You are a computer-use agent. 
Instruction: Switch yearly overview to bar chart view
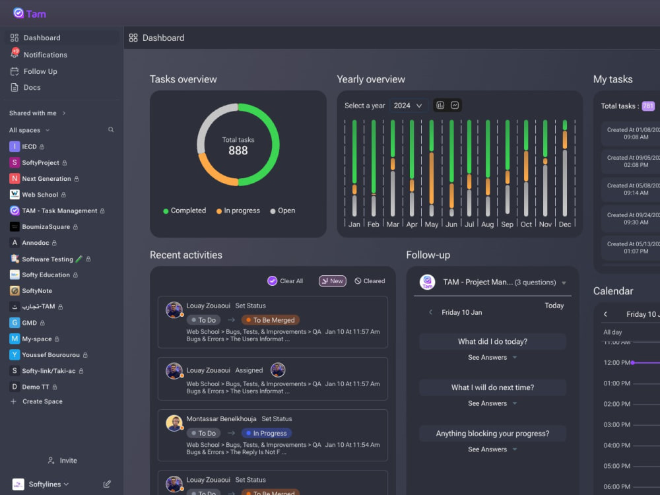pos(440,105)
